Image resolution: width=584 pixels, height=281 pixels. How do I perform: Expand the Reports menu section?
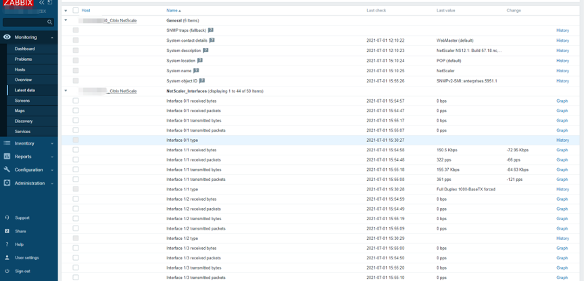[52, 157]
